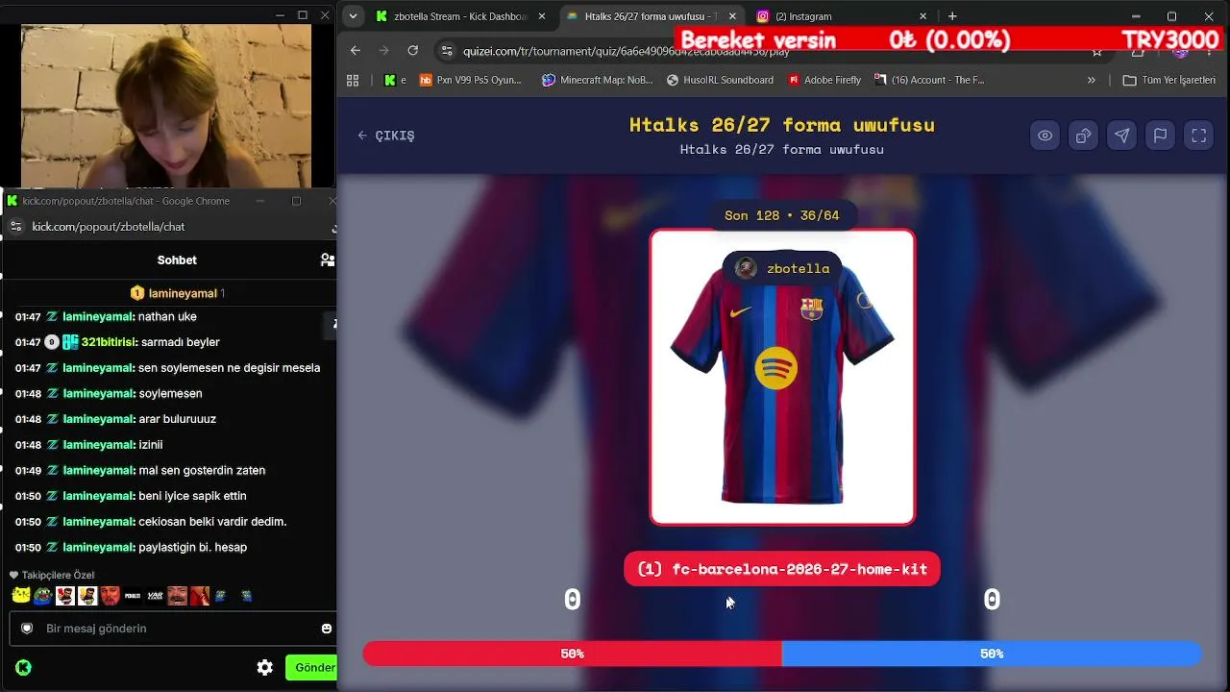Insert the yellow cat emote

pos(20,596)
